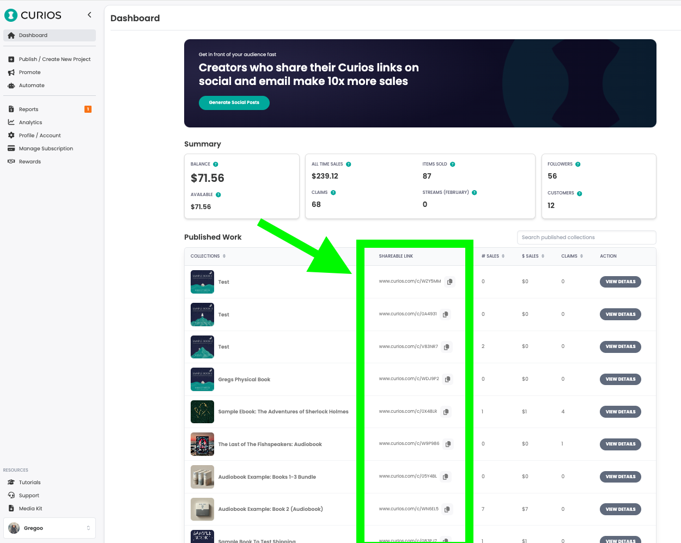Collapse the sidebar with the chevron
This screenshot has width=681, height=543.
pyautogui.click(x=89, y=15)
